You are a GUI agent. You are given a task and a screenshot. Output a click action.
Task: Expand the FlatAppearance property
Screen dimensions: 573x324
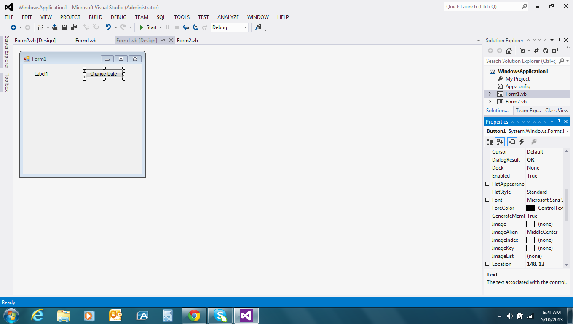[x=487, y=184]
